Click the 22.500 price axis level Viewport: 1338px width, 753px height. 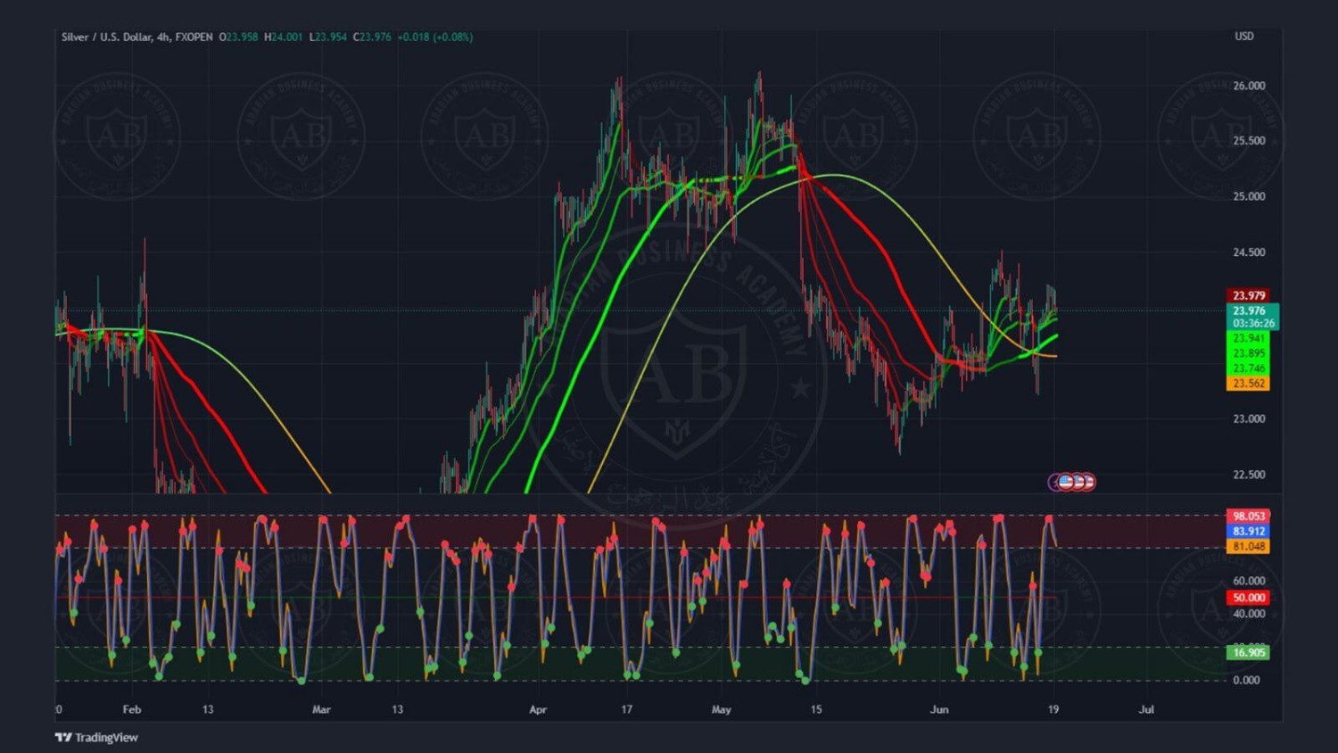tap(1249, 475)
